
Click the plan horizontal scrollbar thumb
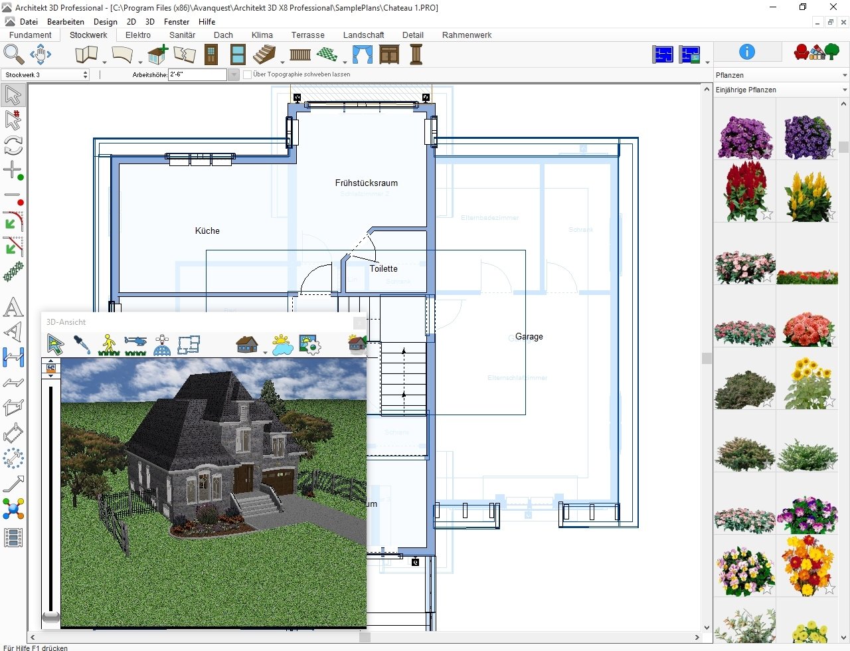(365, 638)
